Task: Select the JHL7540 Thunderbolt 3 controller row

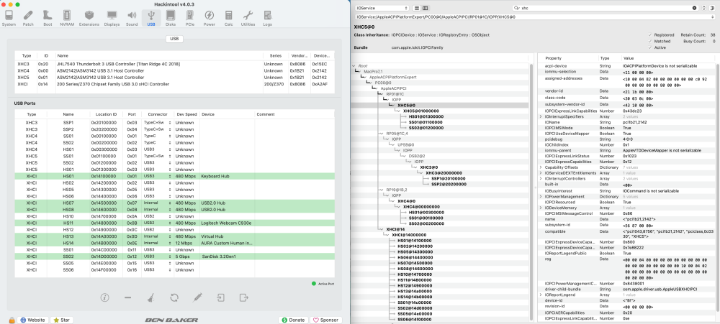Action: click(x=174, y=64)
